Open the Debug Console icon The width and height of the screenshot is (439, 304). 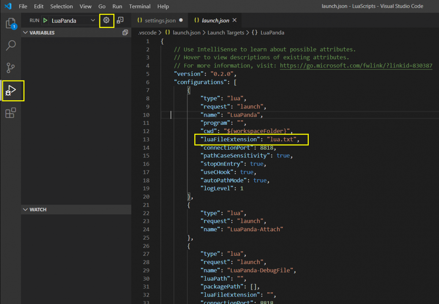120,20
